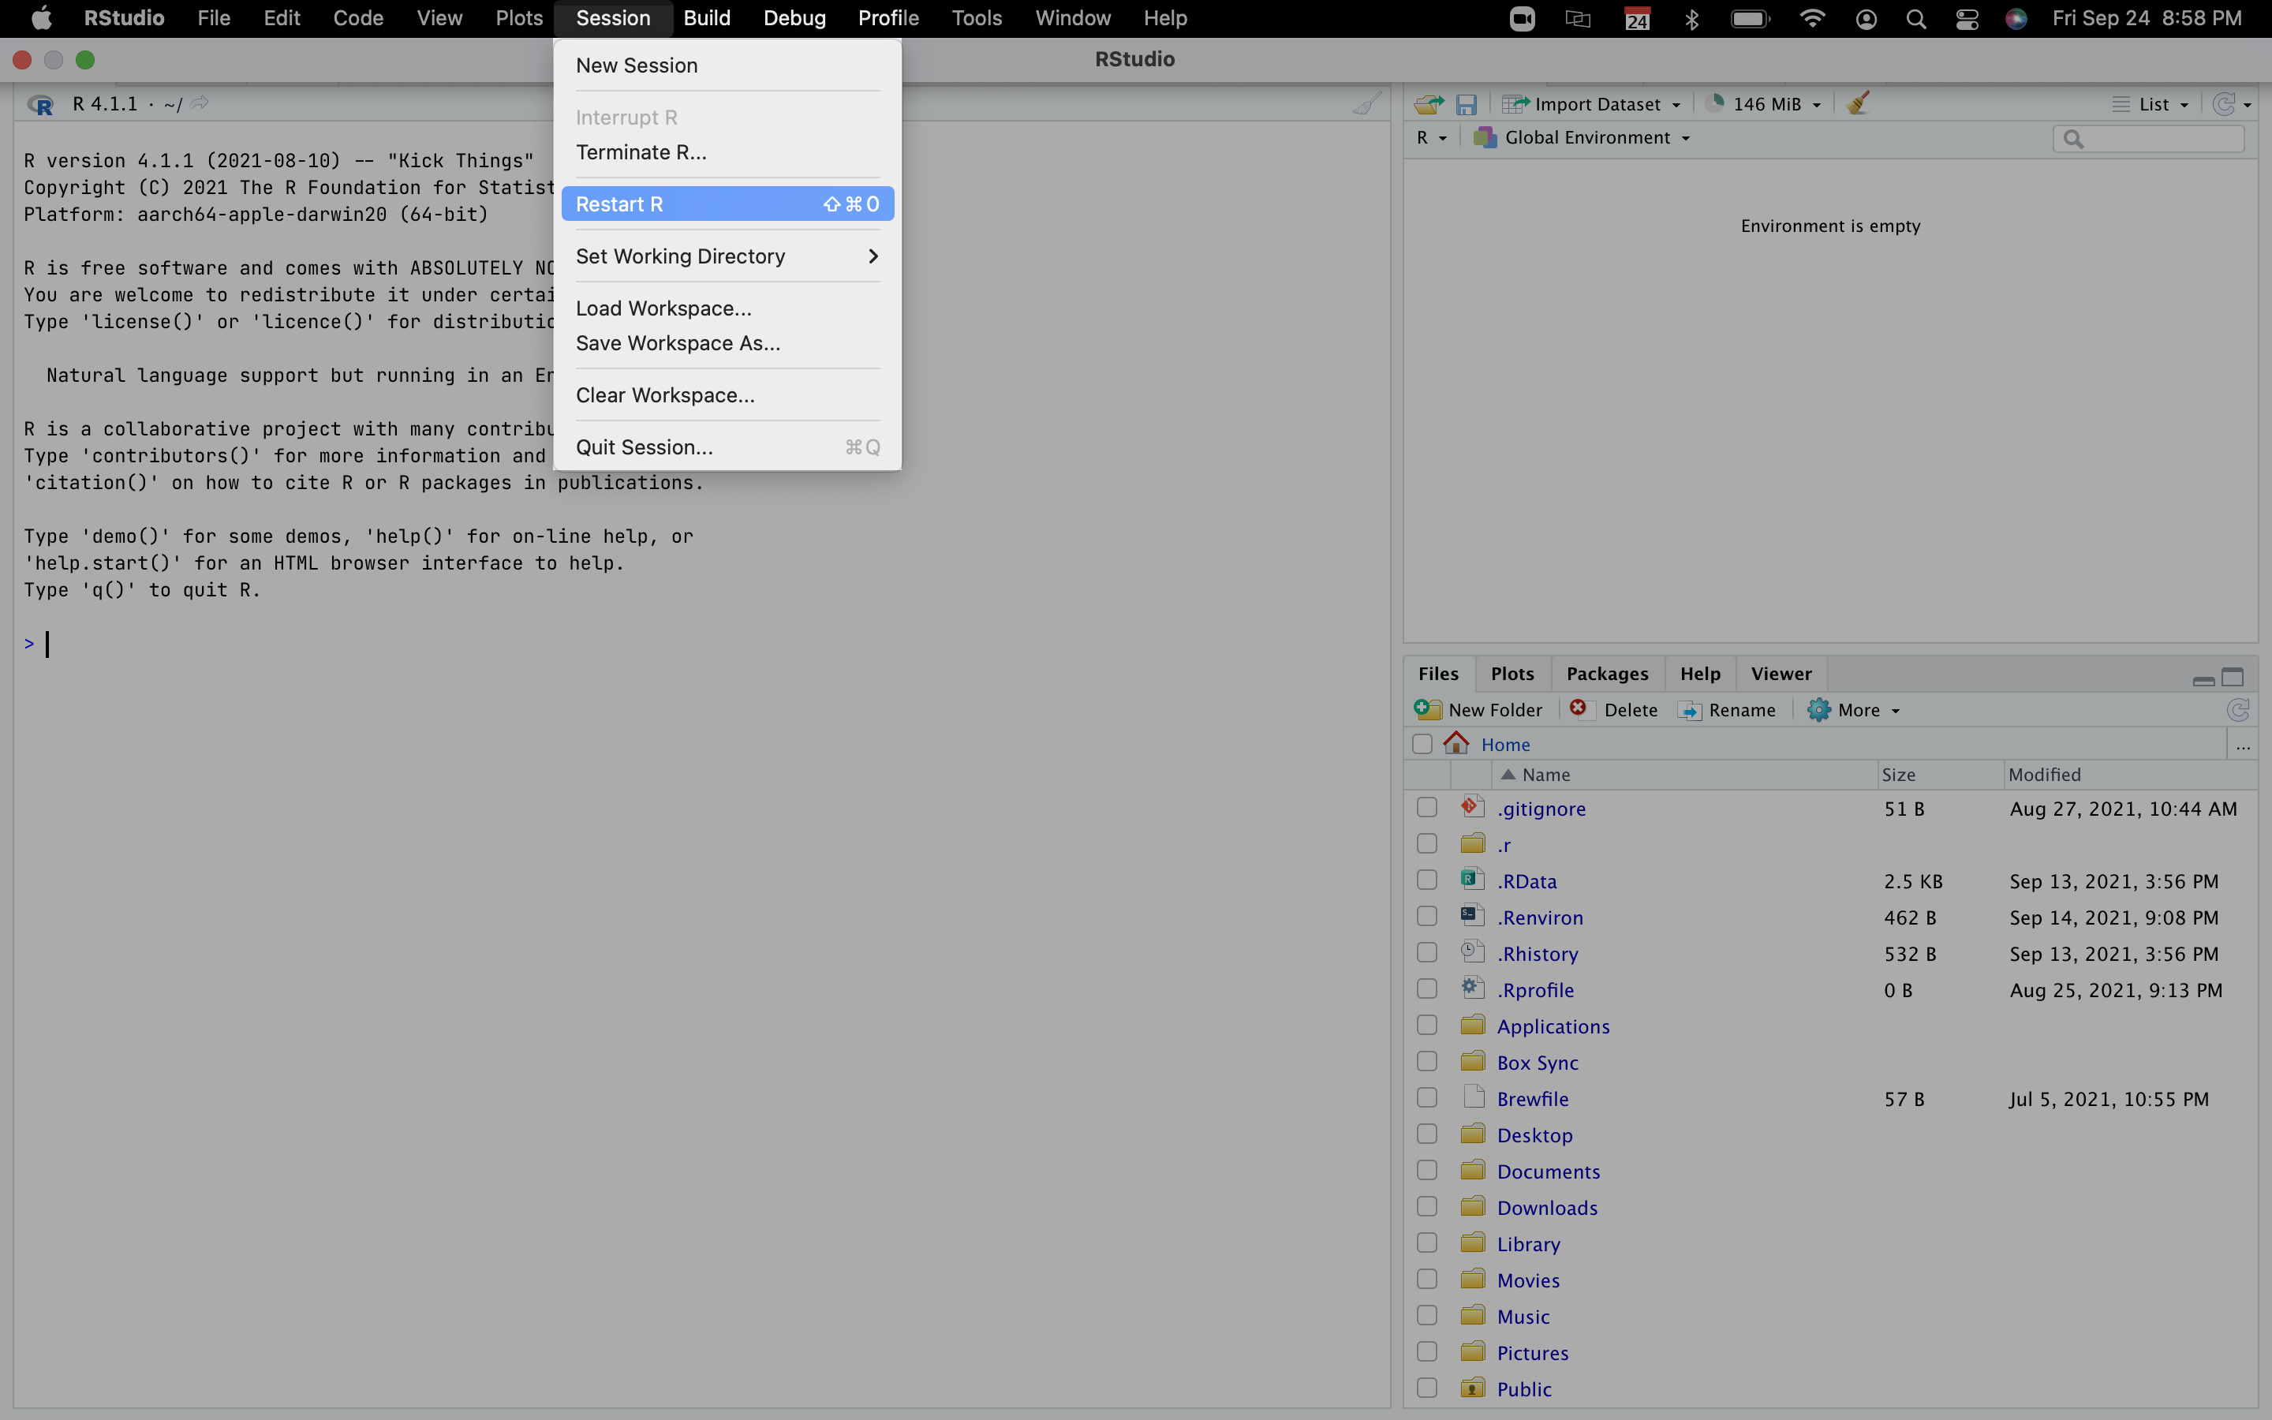The height and width of the screenshot is (1420, 2272).
Task: Click the .gitignore file icon
Action: tap(1472, 807)
